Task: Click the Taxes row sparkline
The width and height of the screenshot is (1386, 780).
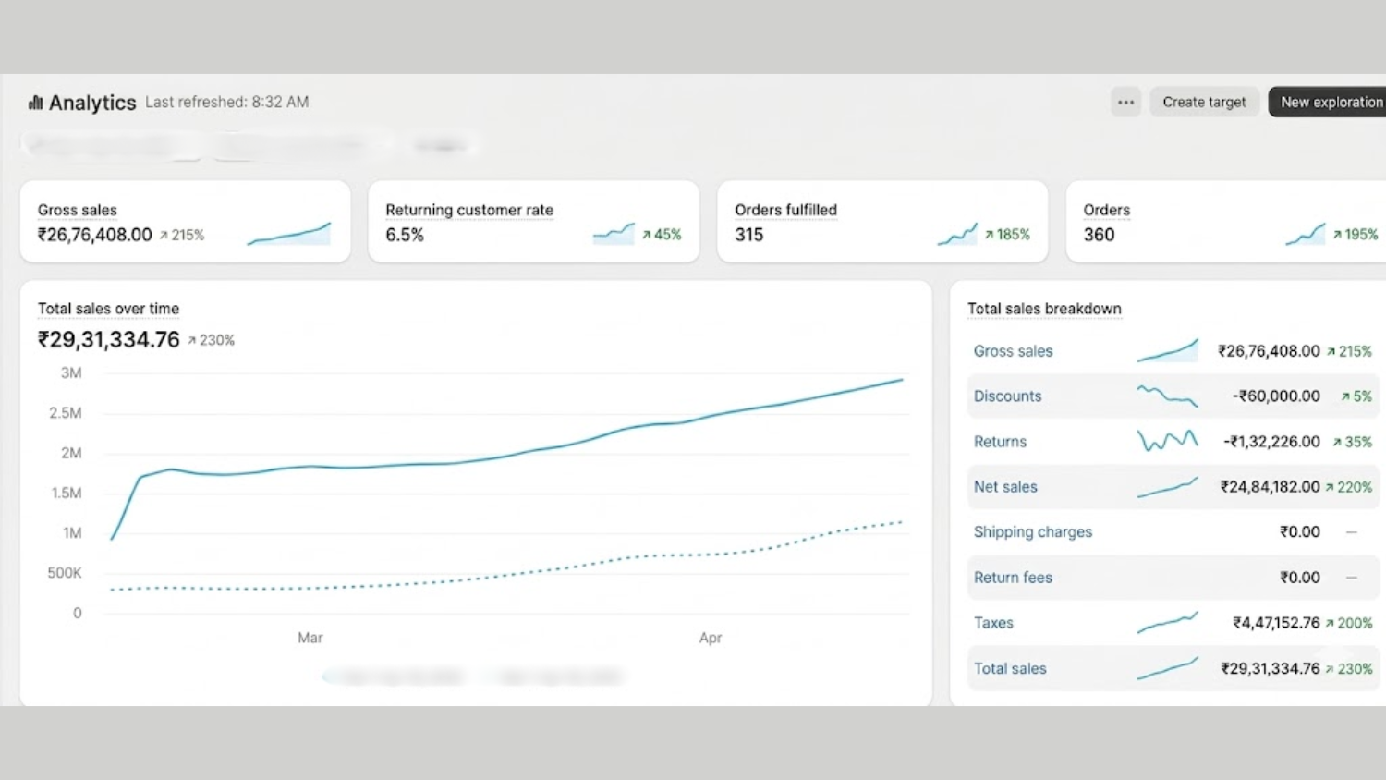Action: 1167,622
